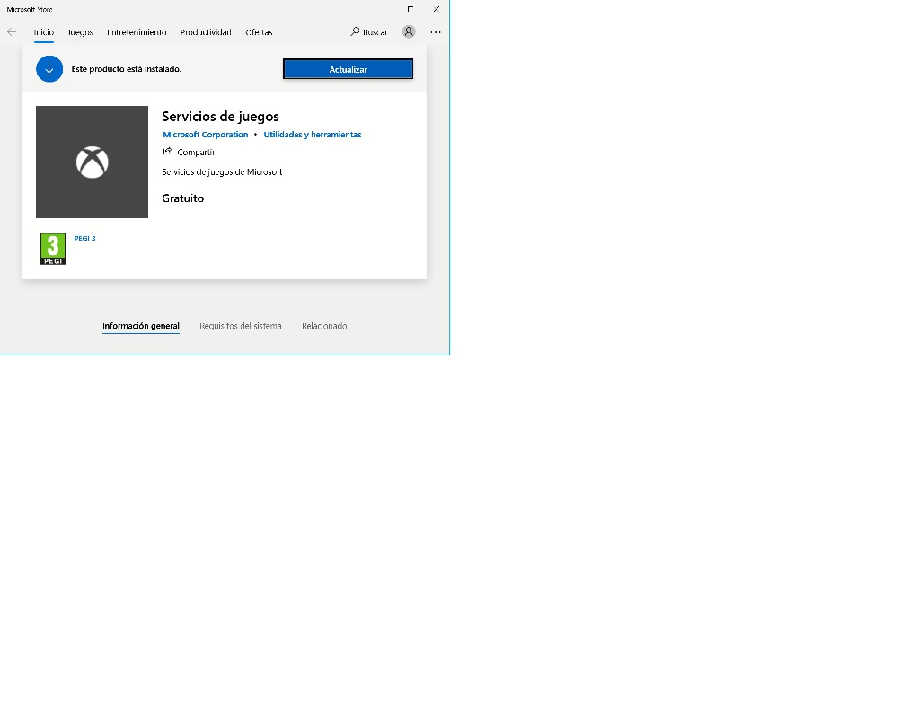The height and width of the screenshot is (711, 900).
Task: Click the Xbox logo app thumbnail
Action: (x=92, y=162)
